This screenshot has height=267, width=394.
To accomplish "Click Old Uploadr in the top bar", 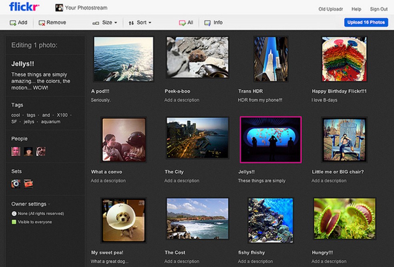I will pyautogui.click(x=330, y=9).
